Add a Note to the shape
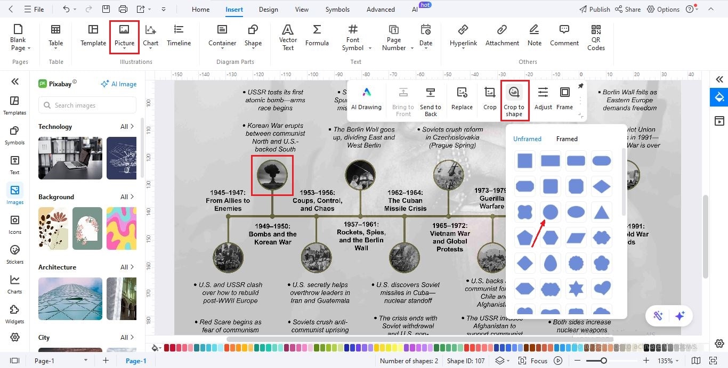This screenshot has width=728, height=368. 535,36
